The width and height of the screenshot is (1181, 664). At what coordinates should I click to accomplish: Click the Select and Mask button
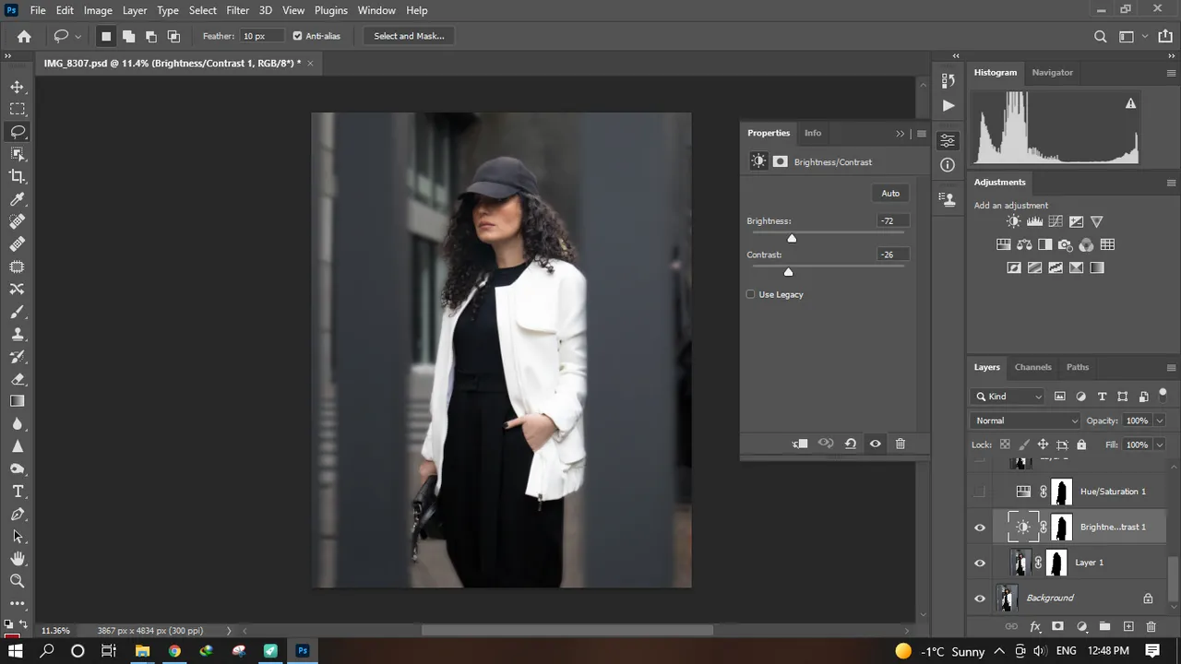pos(409,36)
